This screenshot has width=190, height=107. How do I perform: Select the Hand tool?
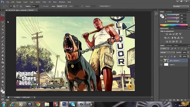tap(3, 81)
